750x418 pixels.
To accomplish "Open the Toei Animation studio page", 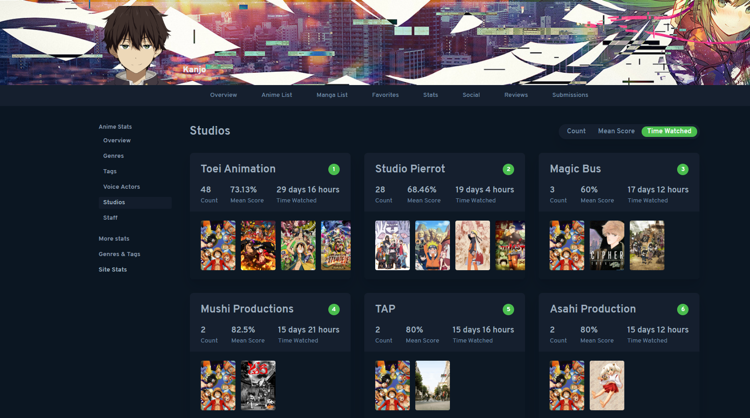I will pyautogui.click(x=238, y=169).
